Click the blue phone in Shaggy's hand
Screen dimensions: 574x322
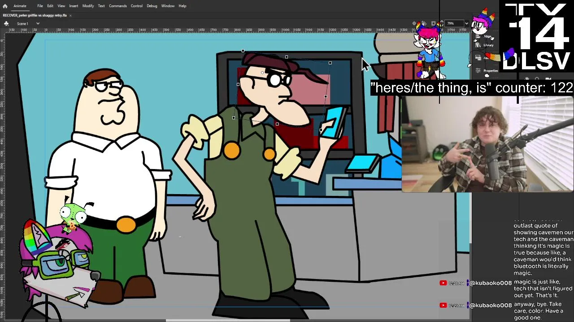click(334, 122)
